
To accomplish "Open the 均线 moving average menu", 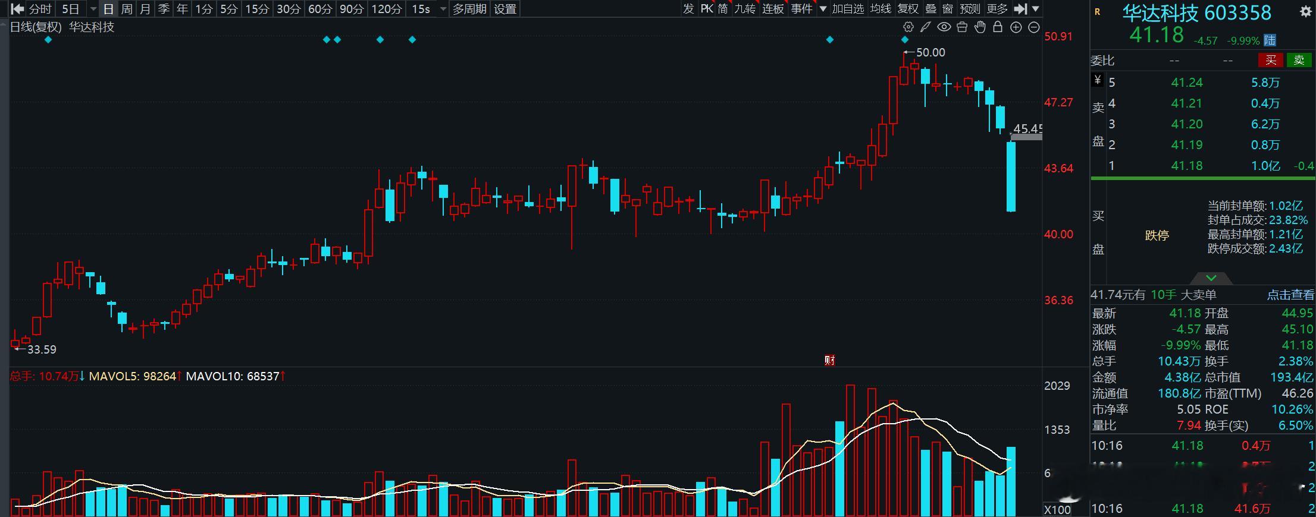I will point(881,9).
